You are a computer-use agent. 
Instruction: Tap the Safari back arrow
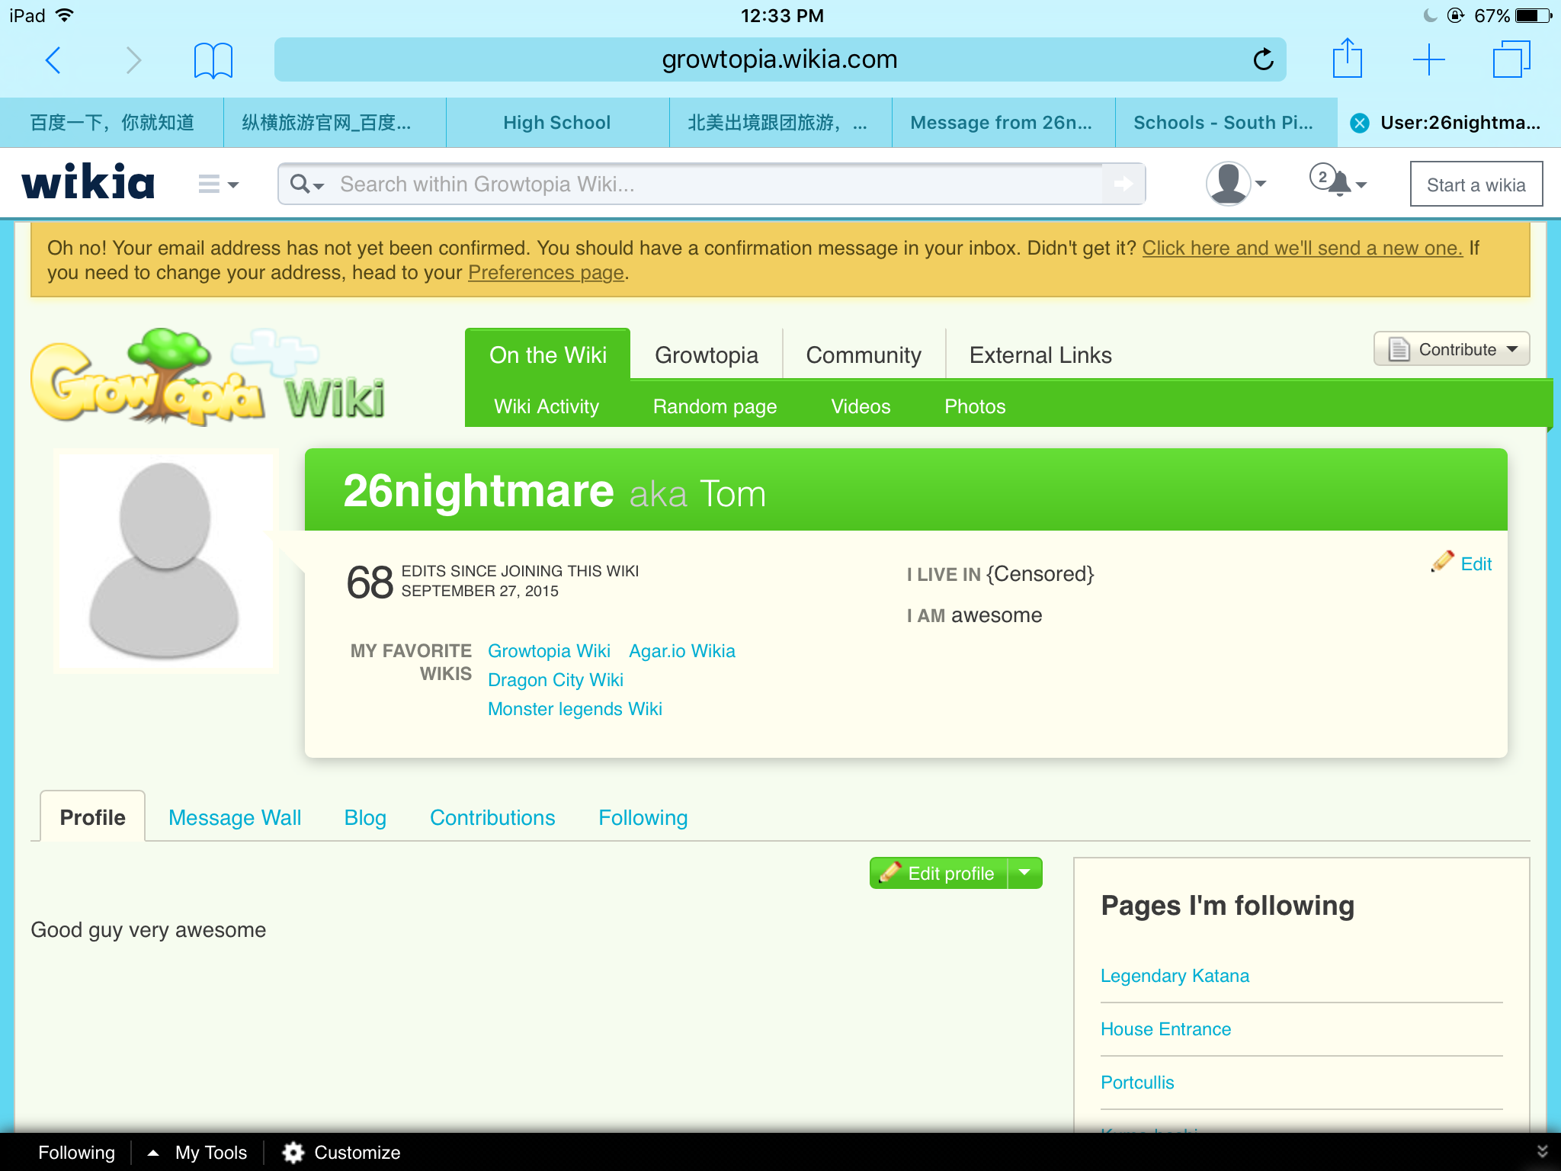53,59
